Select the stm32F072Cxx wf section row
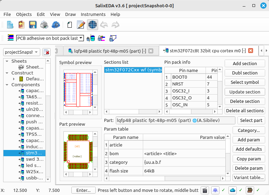Screen dimensions: 269x195 pos(133,70)
